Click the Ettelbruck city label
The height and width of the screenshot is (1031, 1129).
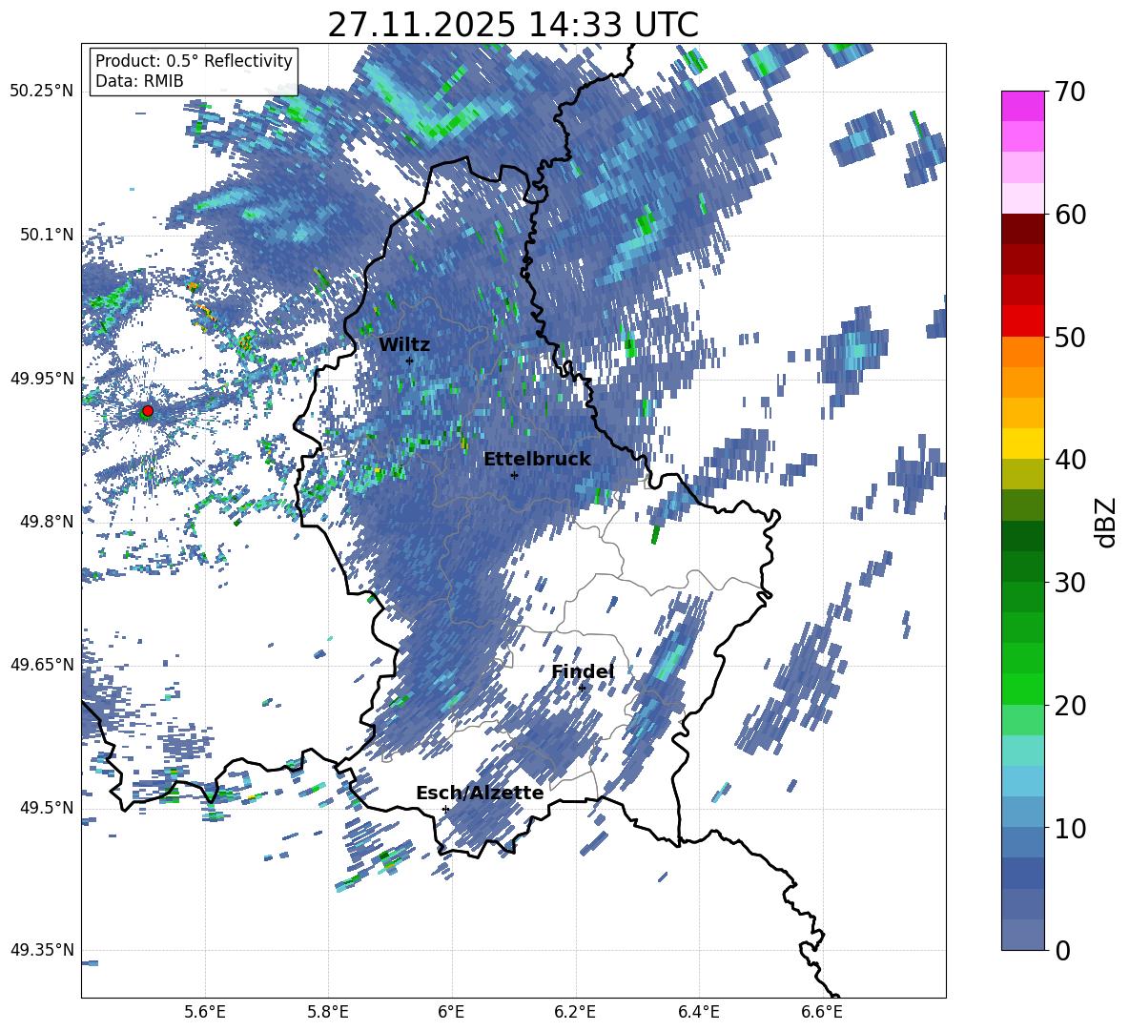click(537, 459)
